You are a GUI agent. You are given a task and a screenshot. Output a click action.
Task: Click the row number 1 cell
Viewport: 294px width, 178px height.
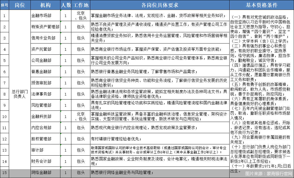[5, 15]
